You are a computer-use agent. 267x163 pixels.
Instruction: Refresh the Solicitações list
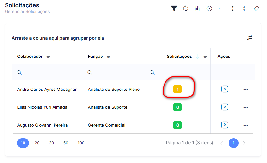(x=186, y=8)
